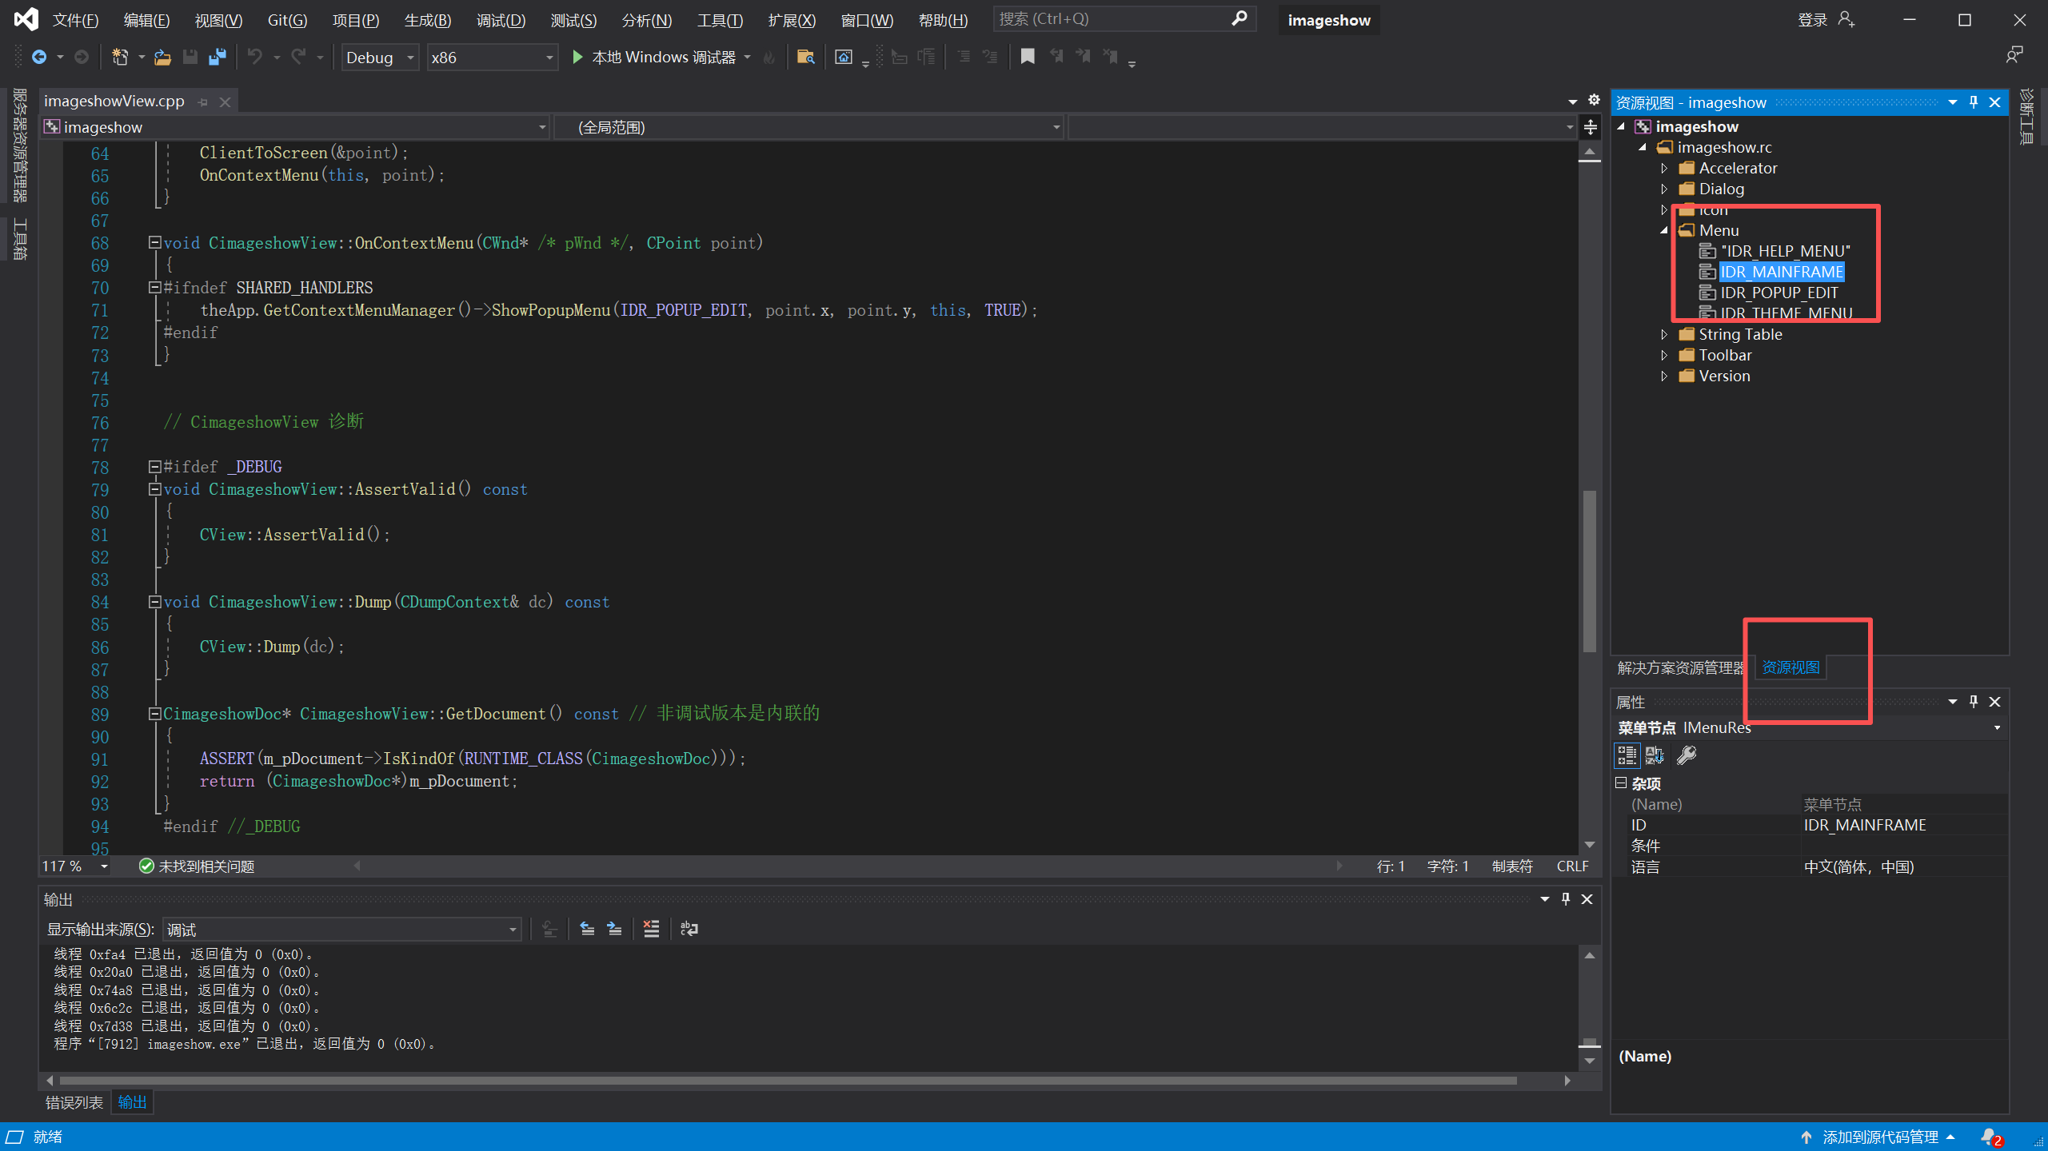2048x1151 pixels.
Task: Click 未找到相关问题 status indicator
Action: (197, 866)
